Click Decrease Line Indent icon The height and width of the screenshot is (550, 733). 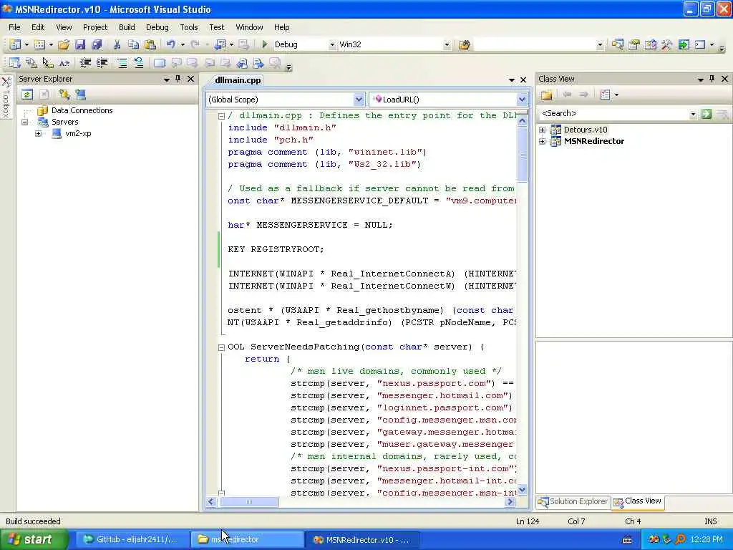85,63
